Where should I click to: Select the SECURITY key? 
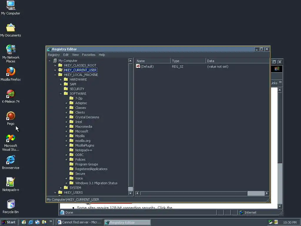tap(77, 89)
